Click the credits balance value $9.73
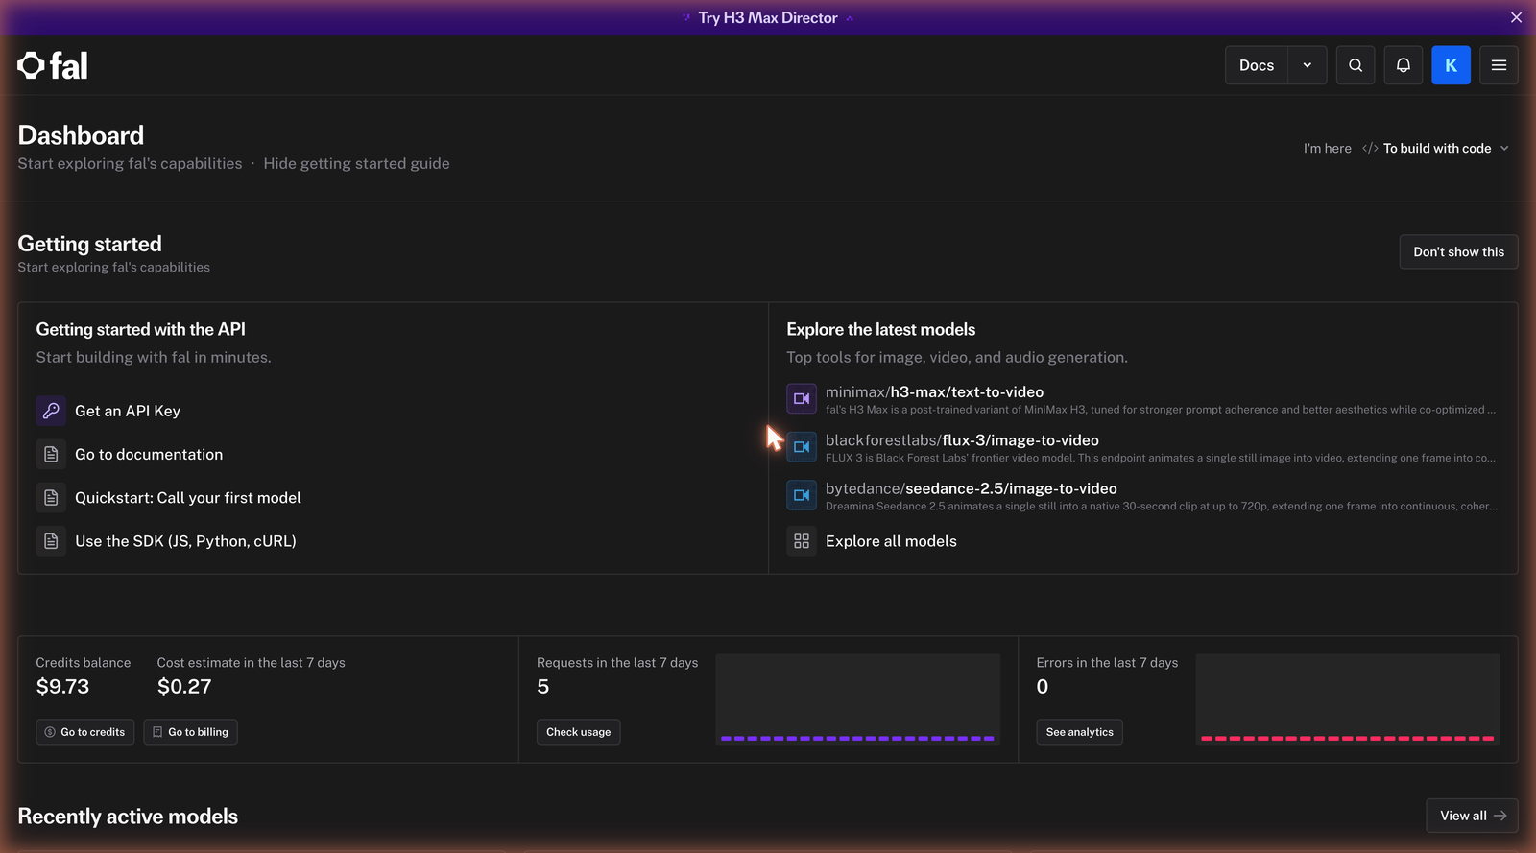This screenshot has height=853, width=1536. click(x=62, y=687)
